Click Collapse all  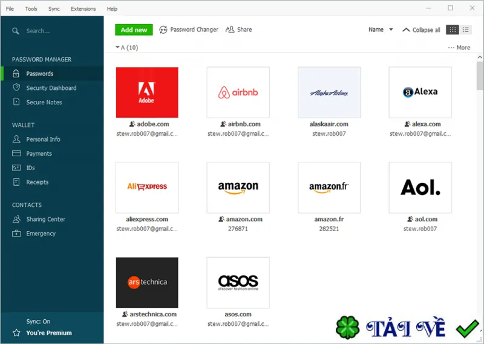[x=421, y=30]
